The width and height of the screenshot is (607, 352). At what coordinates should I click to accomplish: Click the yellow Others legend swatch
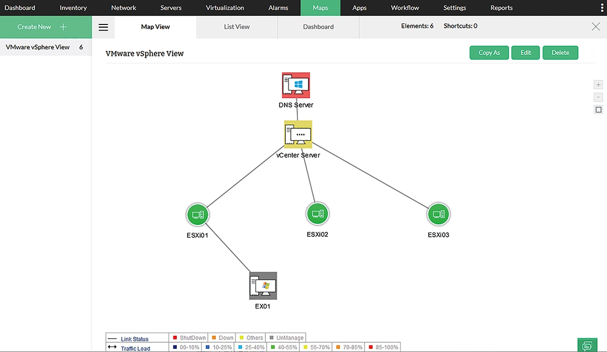(241, 338)
